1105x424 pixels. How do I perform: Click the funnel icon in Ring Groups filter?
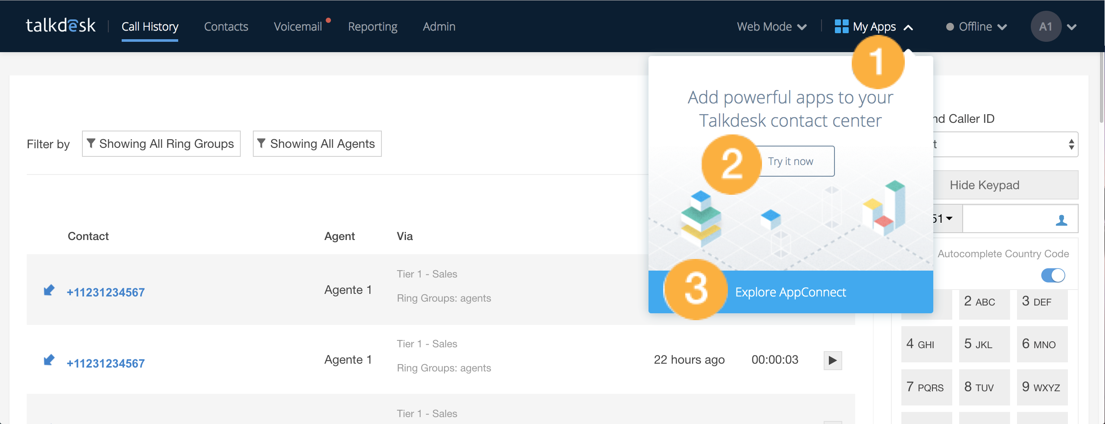pos(91,143)
